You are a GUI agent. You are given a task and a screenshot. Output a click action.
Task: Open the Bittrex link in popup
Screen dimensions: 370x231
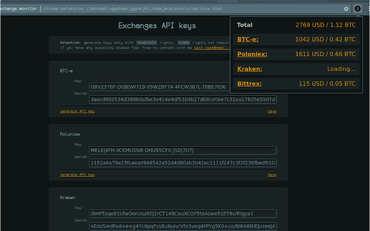click(x=249, y=84)
